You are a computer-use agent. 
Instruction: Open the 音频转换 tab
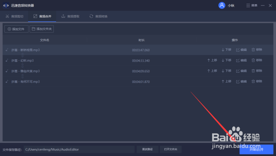99,17
